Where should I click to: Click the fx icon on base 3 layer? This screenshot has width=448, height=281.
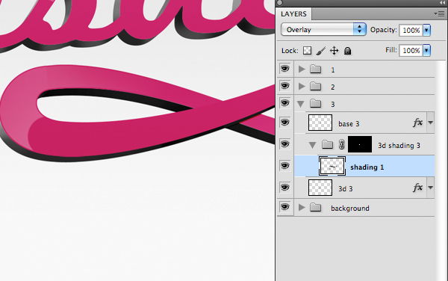[x=417, y=123]
